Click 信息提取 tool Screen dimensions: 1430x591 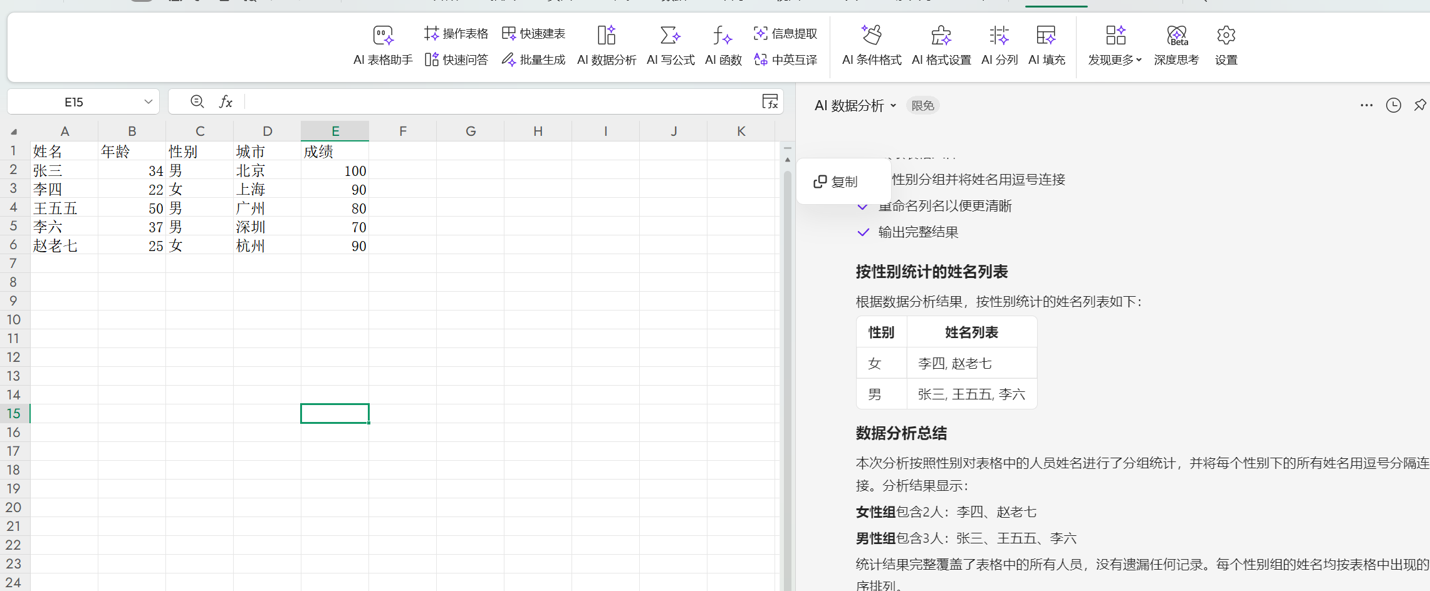786,33
